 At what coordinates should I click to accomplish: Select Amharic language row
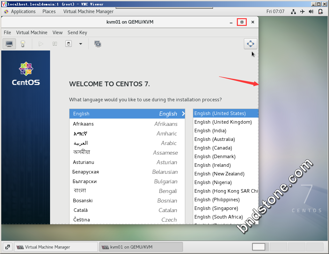pos(127,134)
